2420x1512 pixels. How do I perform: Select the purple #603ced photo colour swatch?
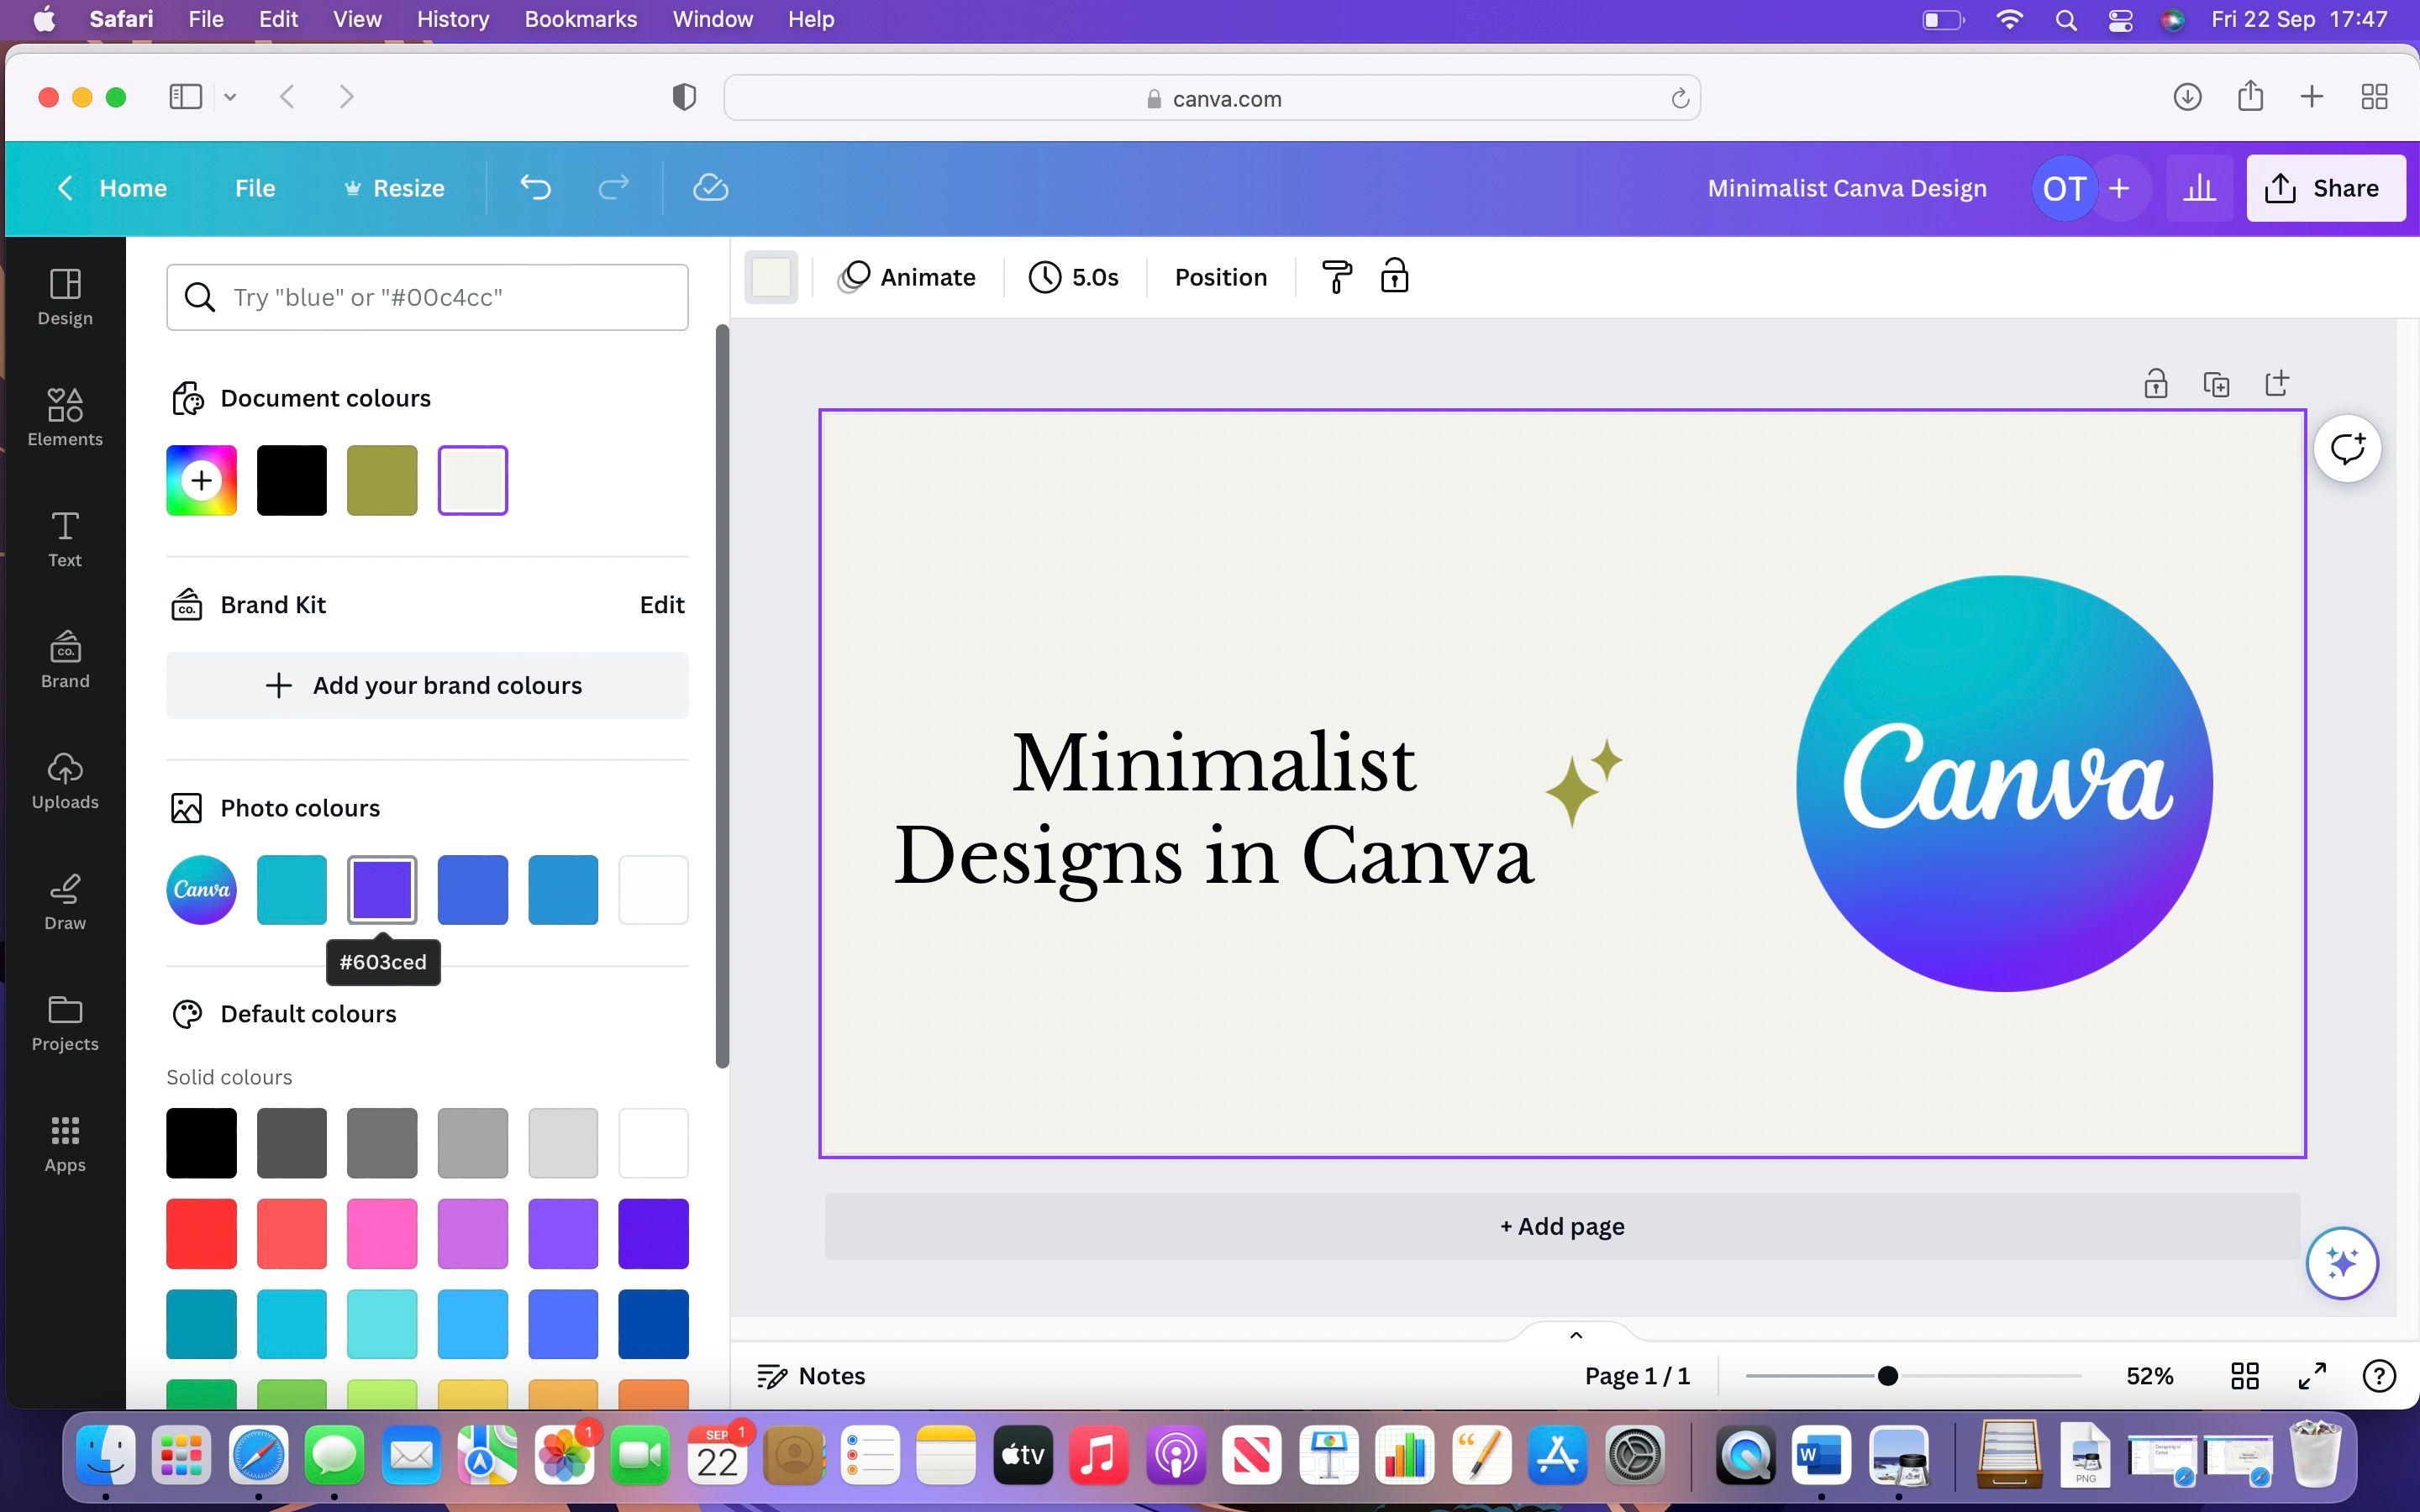[x=382, y=889]
